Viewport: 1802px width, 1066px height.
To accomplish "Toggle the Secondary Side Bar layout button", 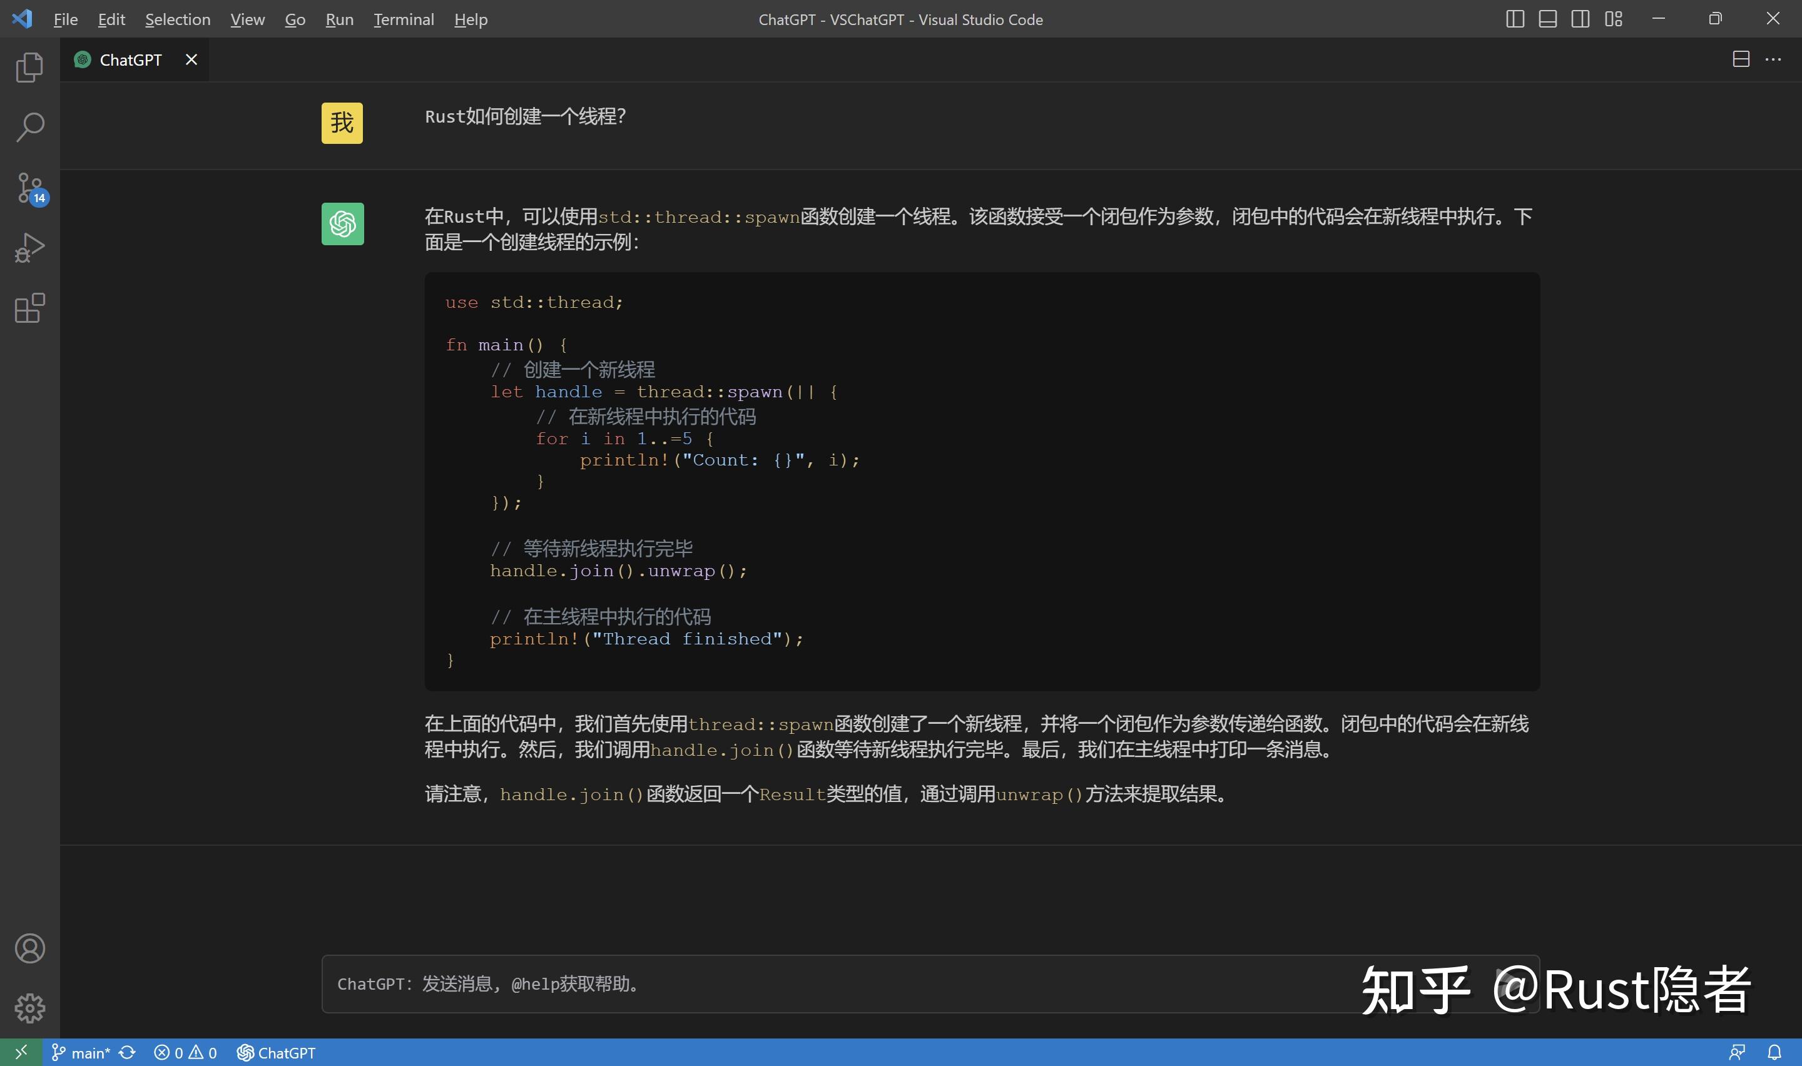I will [x=1580, y=19].
